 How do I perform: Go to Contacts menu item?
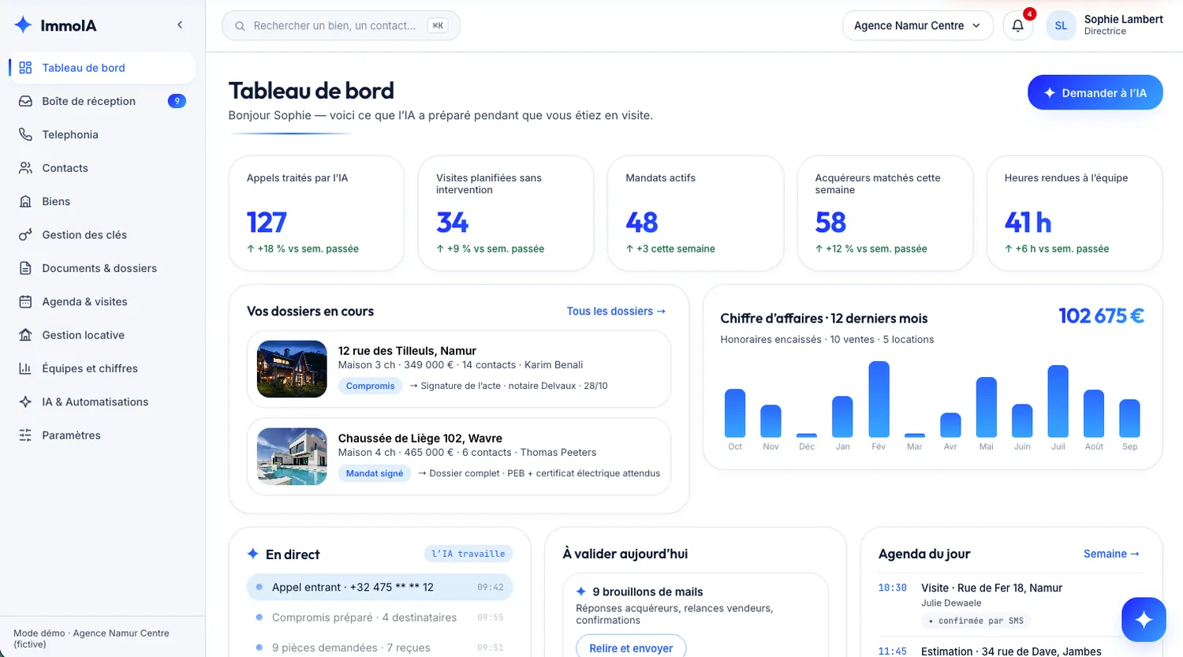point(103,168)
